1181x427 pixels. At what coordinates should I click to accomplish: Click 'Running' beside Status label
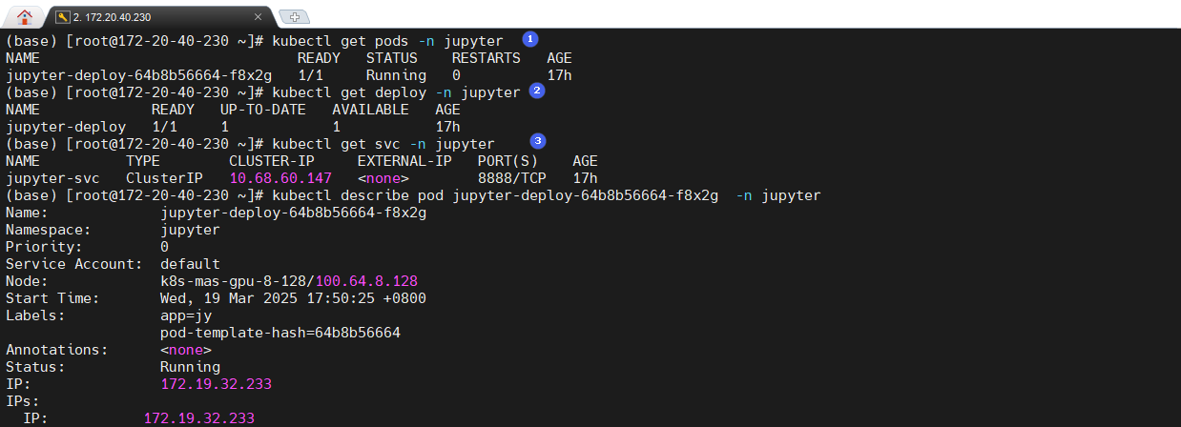[x=190, y=367]
